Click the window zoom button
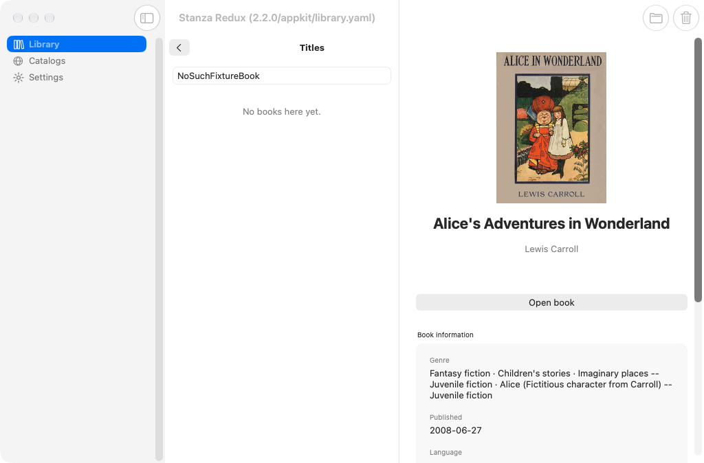The width and height of the screenshot is (704, 463). coord(49,18)
